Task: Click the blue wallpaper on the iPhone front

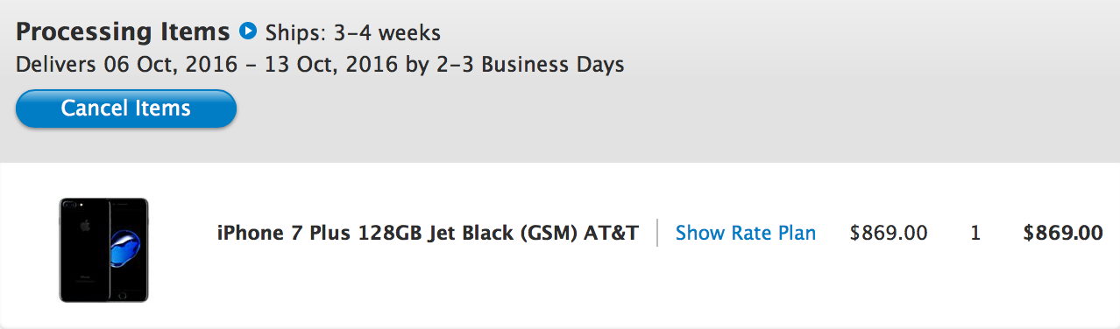Action: point(126,248)
